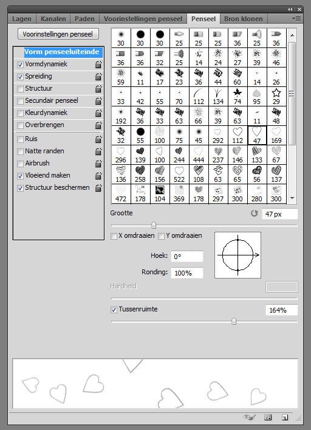Click the Voorinstellingen penseel button
311x430 pixels.
(58, 34)
